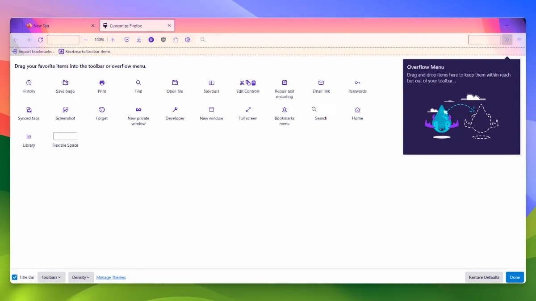Open the Density dropdown
536x301 pixels.
[80, 277]
